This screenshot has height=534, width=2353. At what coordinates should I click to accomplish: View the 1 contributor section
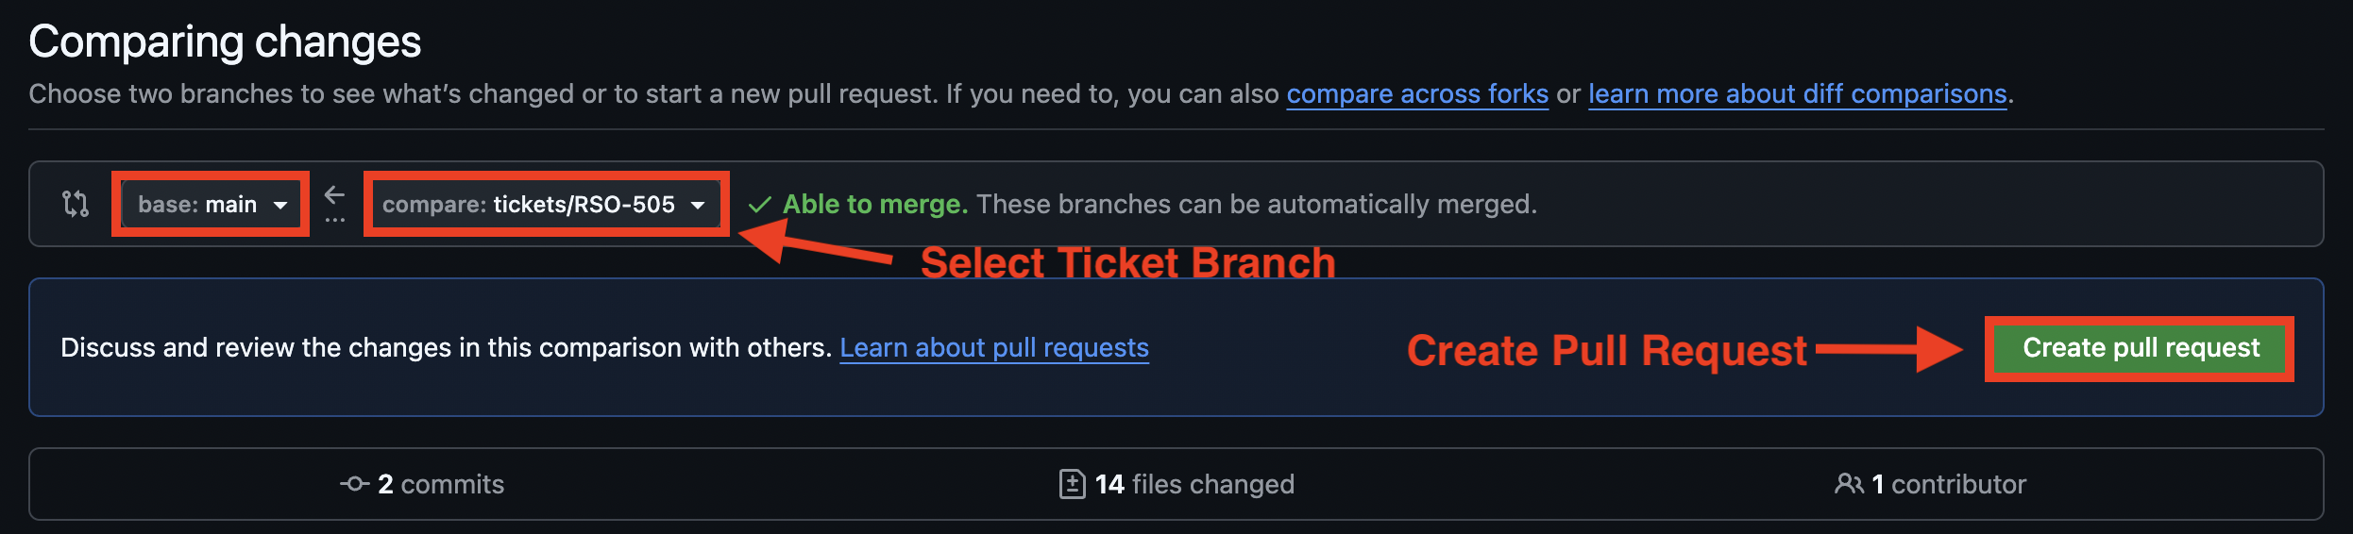pyautogui.click(x=1930, y=484)
